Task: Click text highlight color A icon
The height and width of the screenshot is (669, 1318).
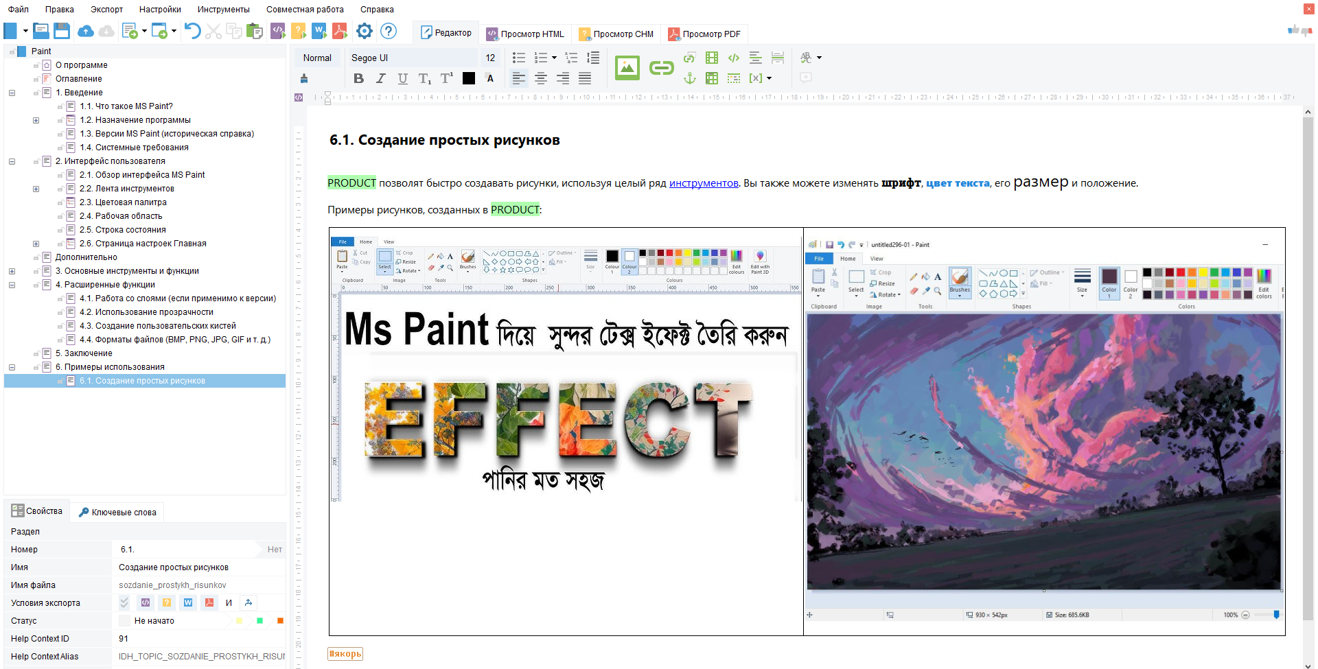Action: click(490, 78)
